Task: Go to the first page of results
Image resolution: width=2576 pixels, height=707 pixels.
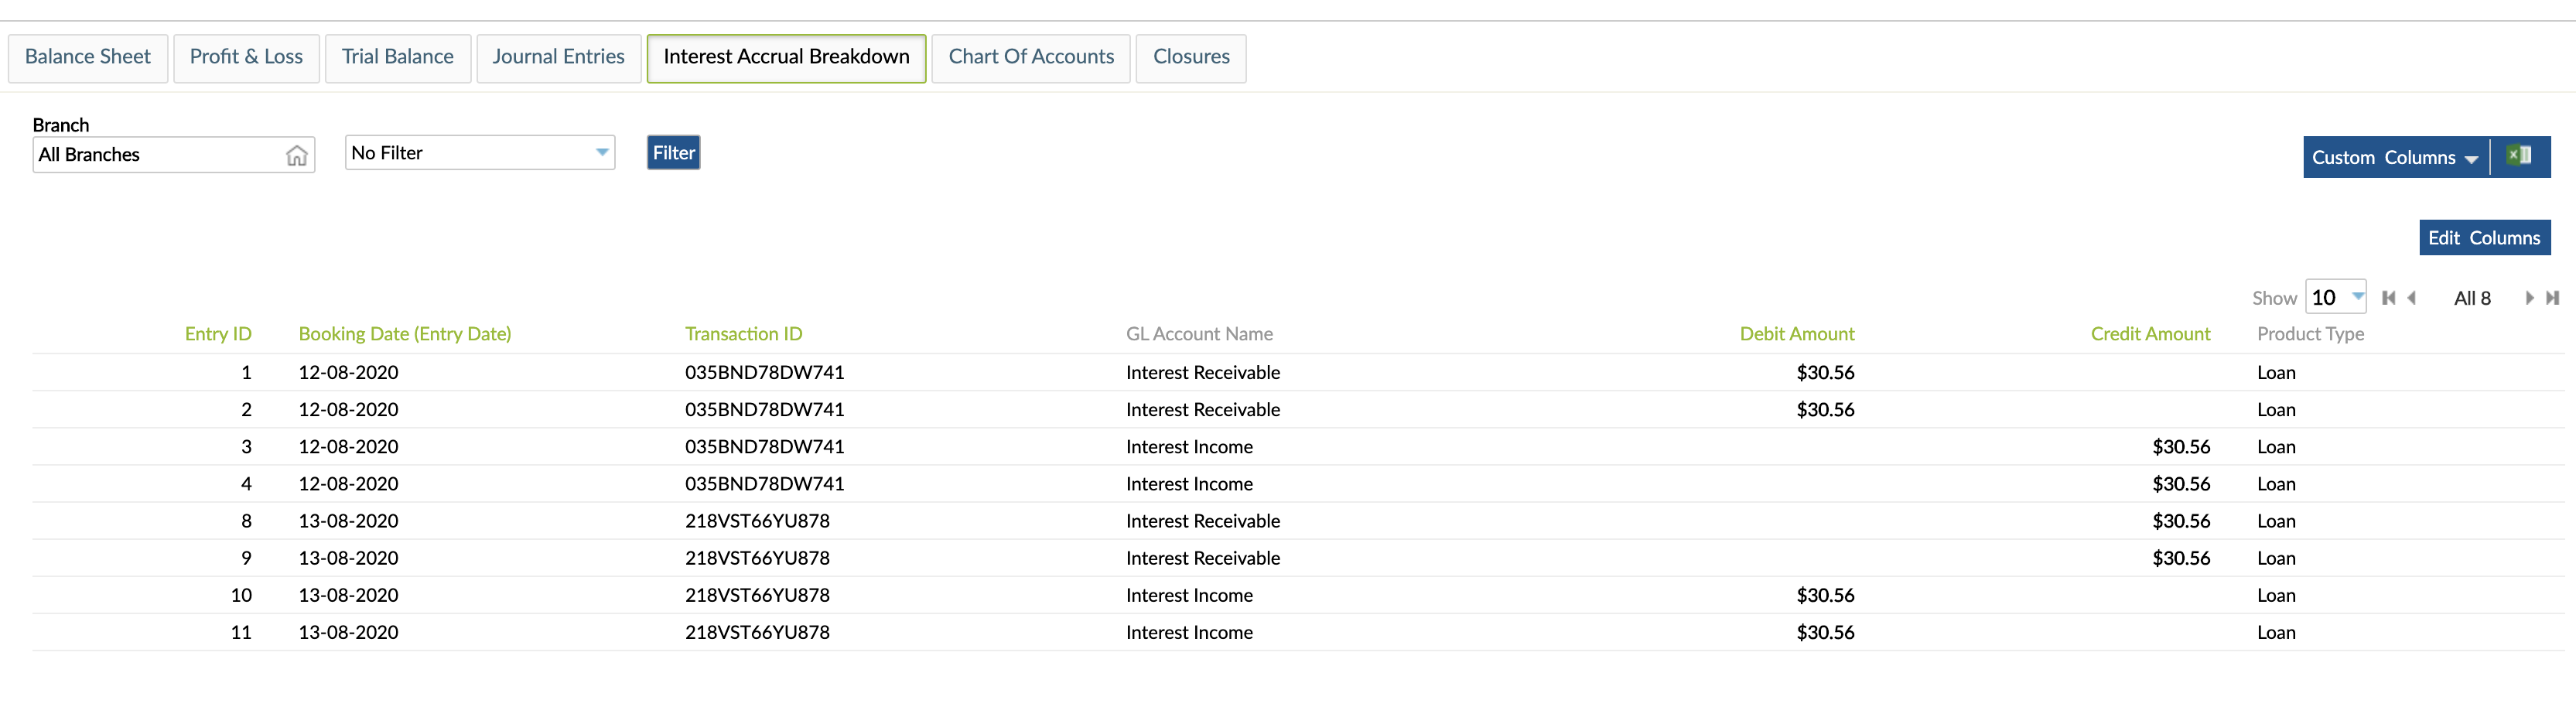Action: (x=2388, y=297)
